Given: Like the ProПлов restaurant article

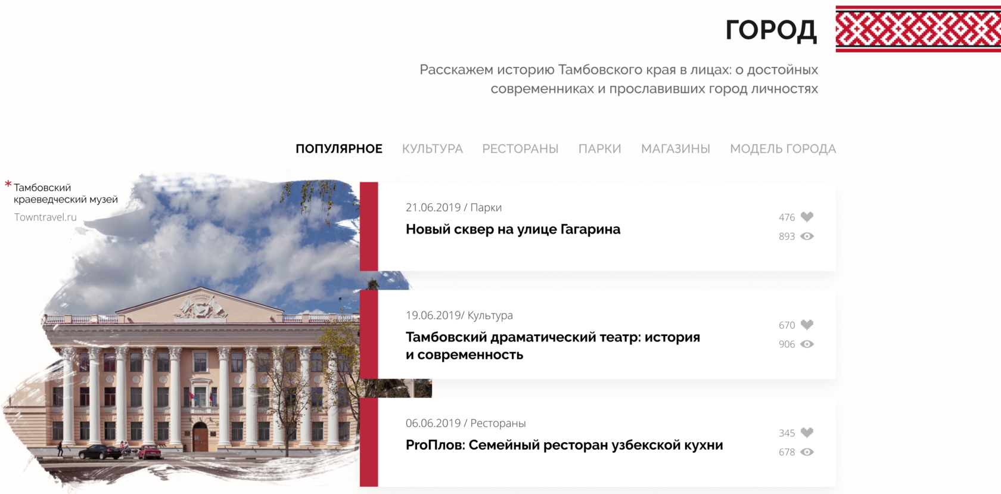Looking at the screenshot, I should [x=807, y=433].
